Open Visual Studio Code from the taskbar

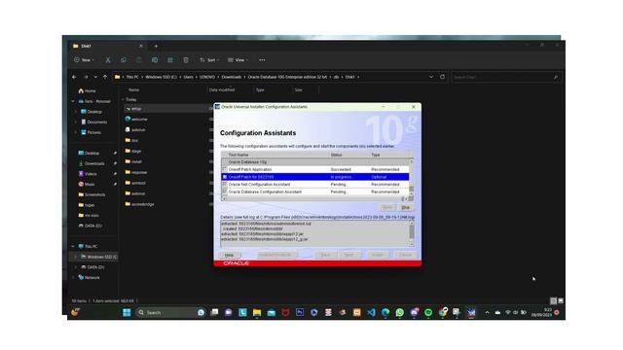371,313
